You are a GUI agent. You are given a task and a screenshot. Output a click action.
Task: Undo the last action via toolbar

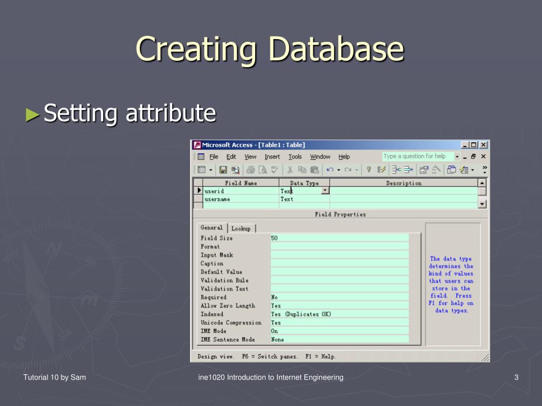(330, 170)
